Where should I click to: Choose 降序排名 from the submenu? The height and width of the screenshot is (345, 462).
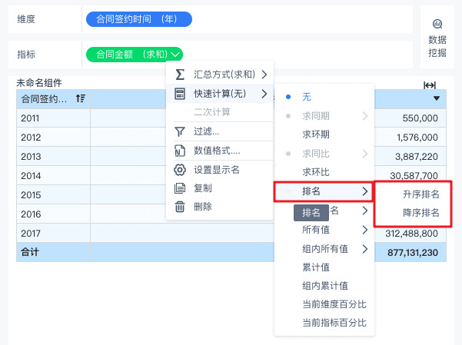pos(421,212)
